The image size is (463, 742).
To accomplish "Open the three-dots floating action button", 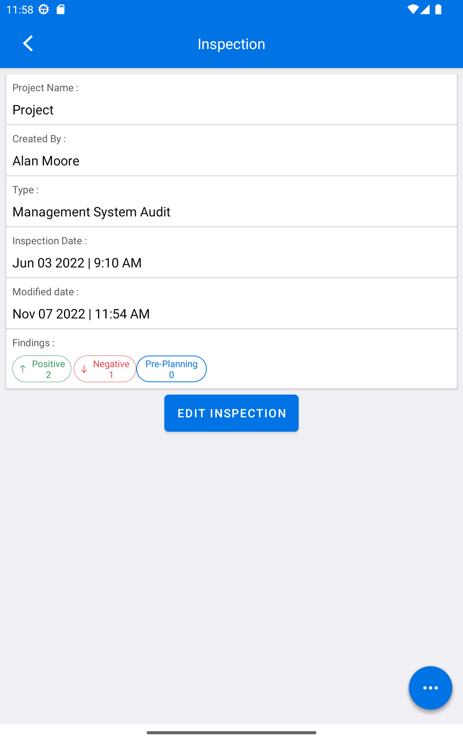I will coord(430,688).
